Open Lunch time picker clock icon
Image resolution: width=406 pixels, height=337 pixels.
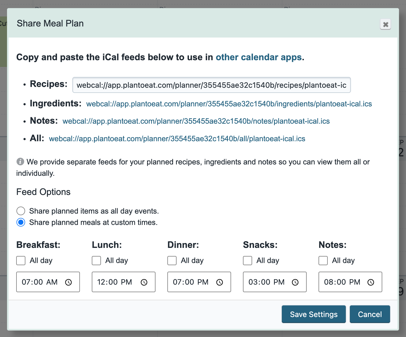coord(144,282)
